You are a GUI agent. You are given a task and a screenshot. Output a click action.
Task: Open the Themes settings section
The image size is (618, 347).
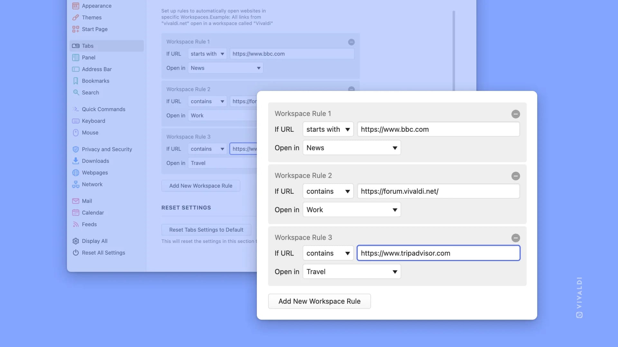point(92,17)
